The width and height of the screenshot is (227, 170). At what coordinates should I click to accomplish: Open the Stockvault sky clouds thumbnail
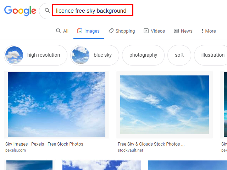pos(164,104)
